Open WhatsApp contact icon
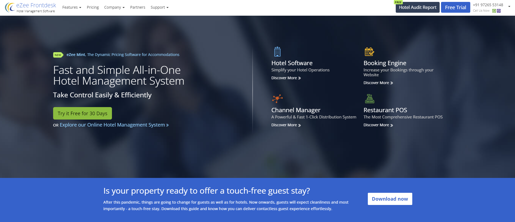The image size is (515, 222). click(x=494, y=11)
